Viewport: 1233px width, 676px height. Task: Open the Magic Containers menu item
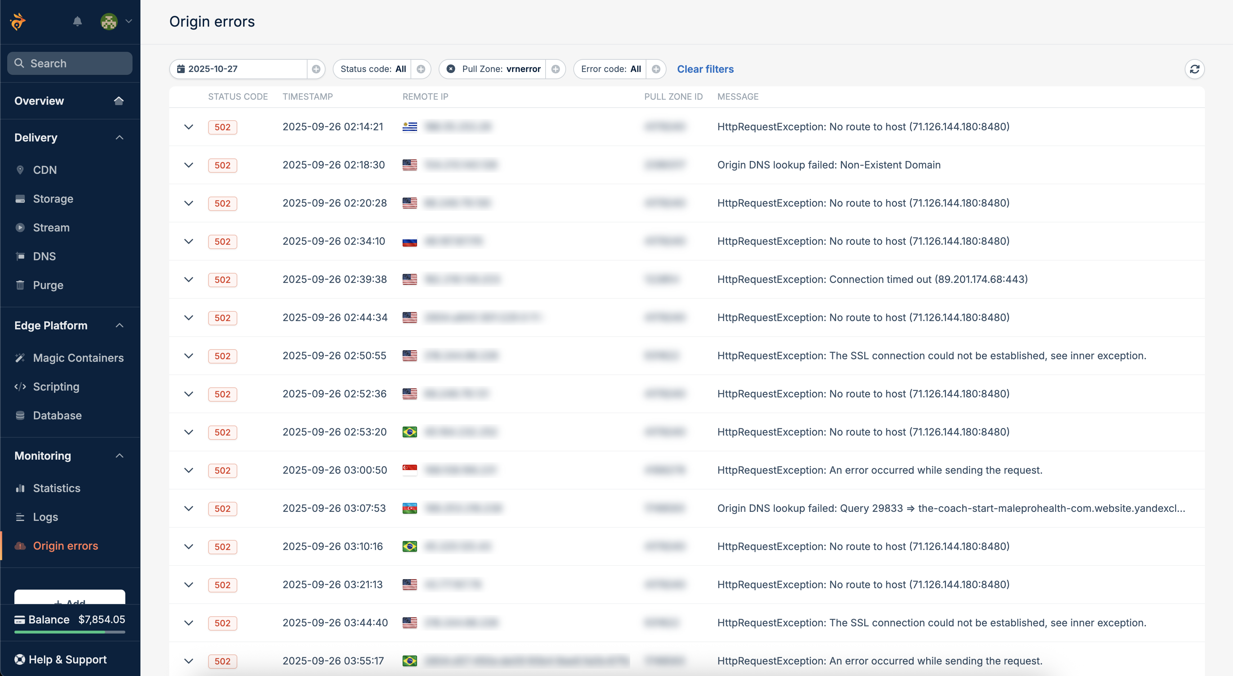[x=78, y=358]
